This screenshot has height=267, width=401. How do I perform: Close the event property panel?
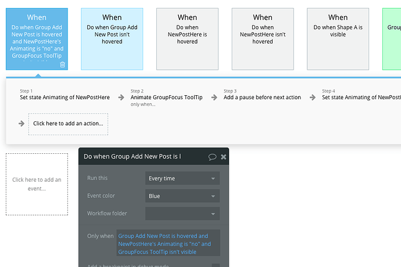coord(224,157)
